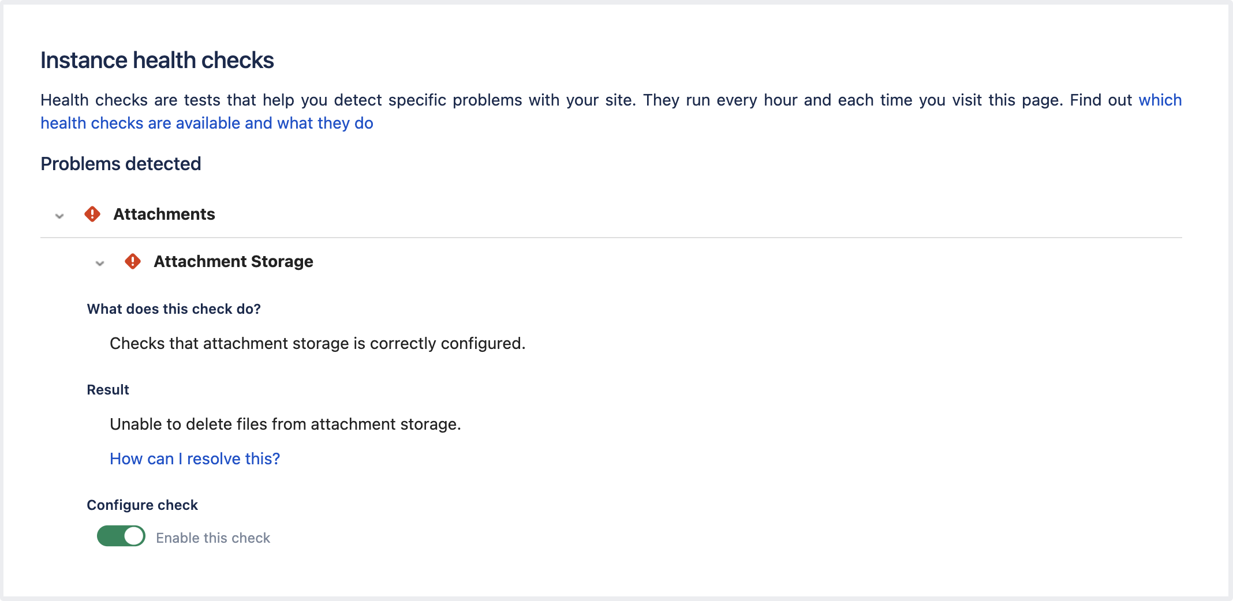Click the 'Result' heading
Viewport: 1233px width, 601px height.
pyautogui.click(x=108, y=390)
